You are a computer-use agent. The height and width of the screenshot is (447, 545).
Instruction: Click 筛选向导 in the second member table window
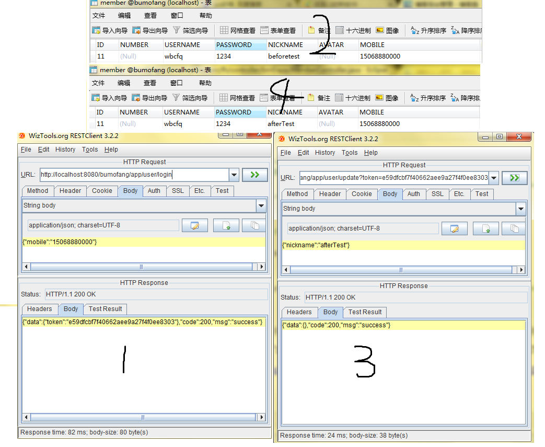point(190,98)
